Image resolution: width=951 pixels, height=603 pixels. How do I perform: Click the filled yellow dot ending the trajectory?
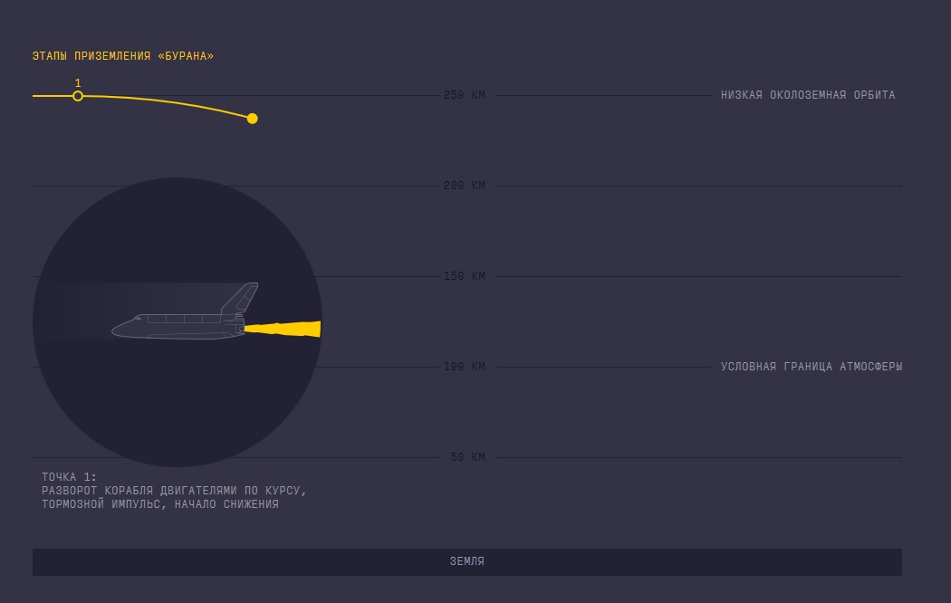coord(253,119)
